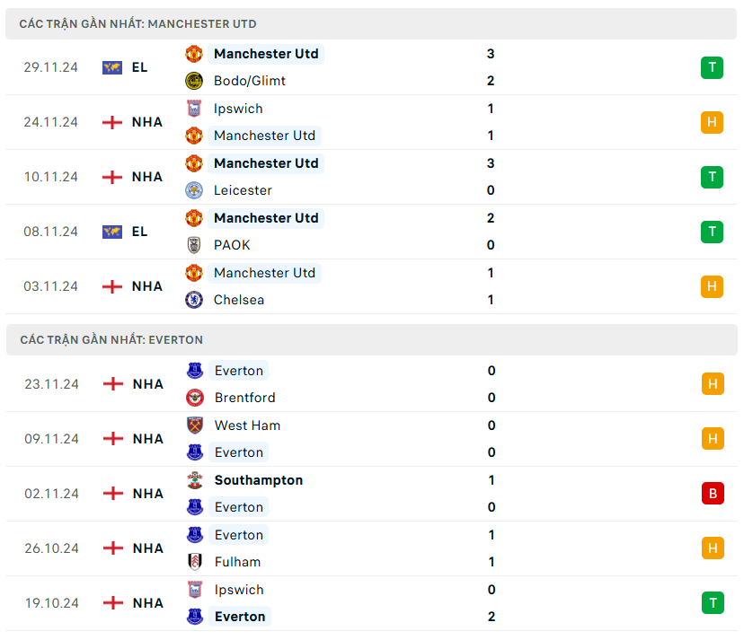This screenshot has height=640, width=744.
Task: Click the red B badge for Southampton match
Action: pos(713,494)
